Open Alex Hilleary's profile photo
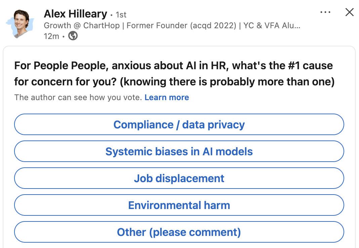The image size is (359, 248). (20, 24)
